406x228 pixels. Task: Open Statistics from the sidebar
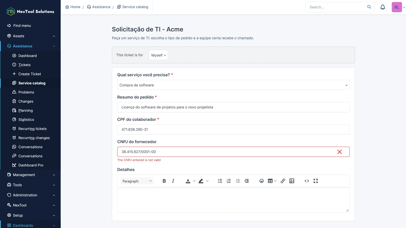point(26,120)
